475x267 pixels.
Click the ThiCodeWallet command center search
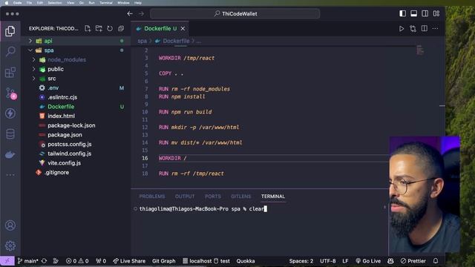click(235, 13)
